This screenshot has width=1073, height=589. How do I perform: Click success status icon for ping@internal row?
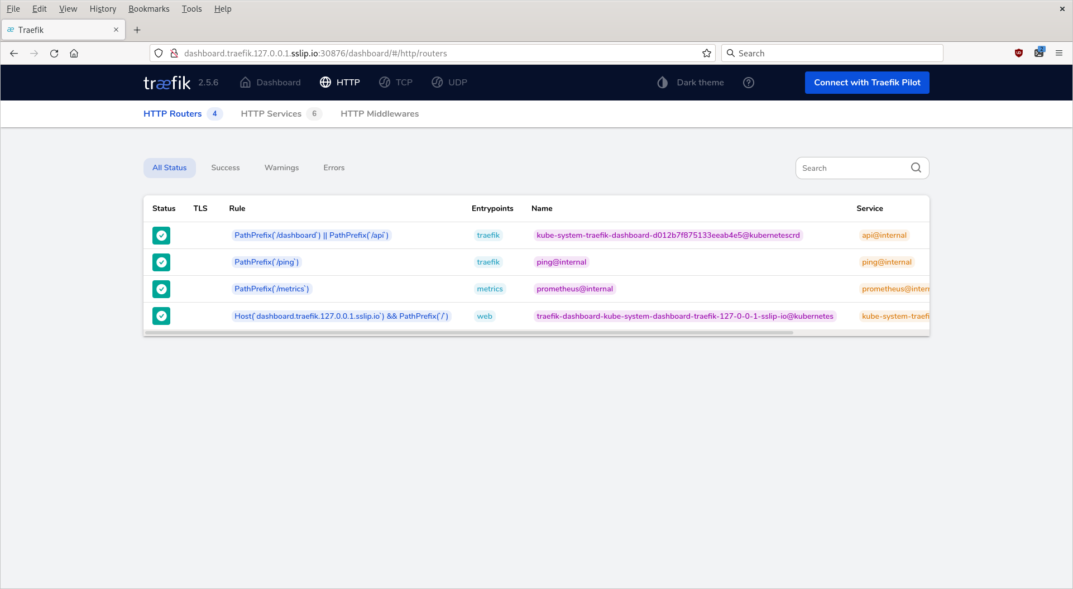point(161,262)
